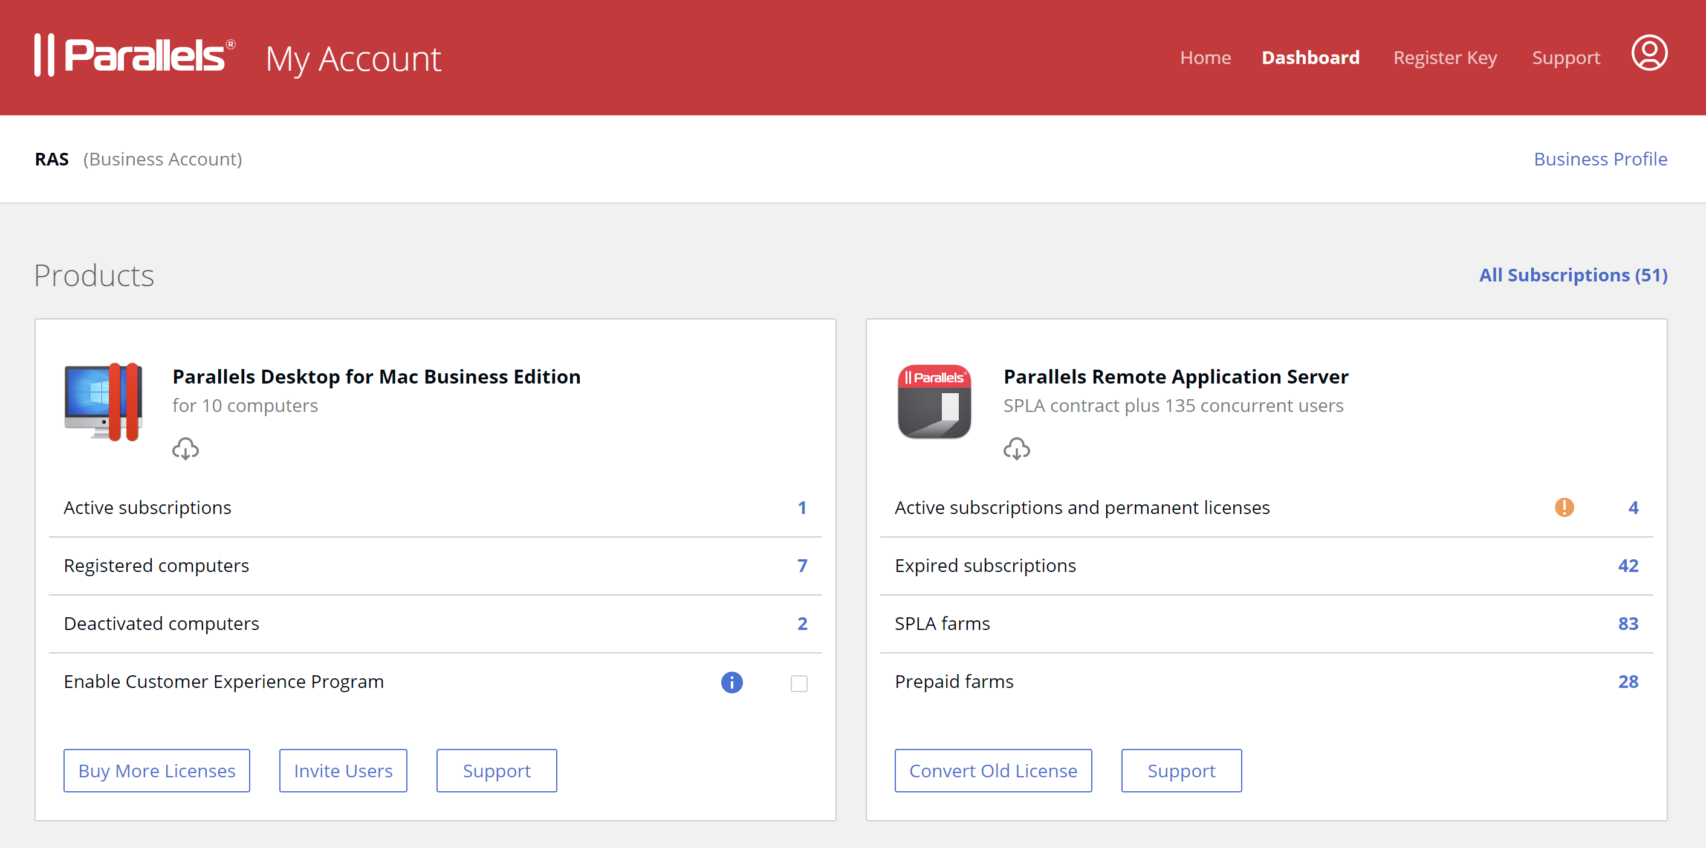This screenshot has height=848, width=1706.
Task: Click the 'Enable Customer Experience Program' label
Action: coord(224,681)
